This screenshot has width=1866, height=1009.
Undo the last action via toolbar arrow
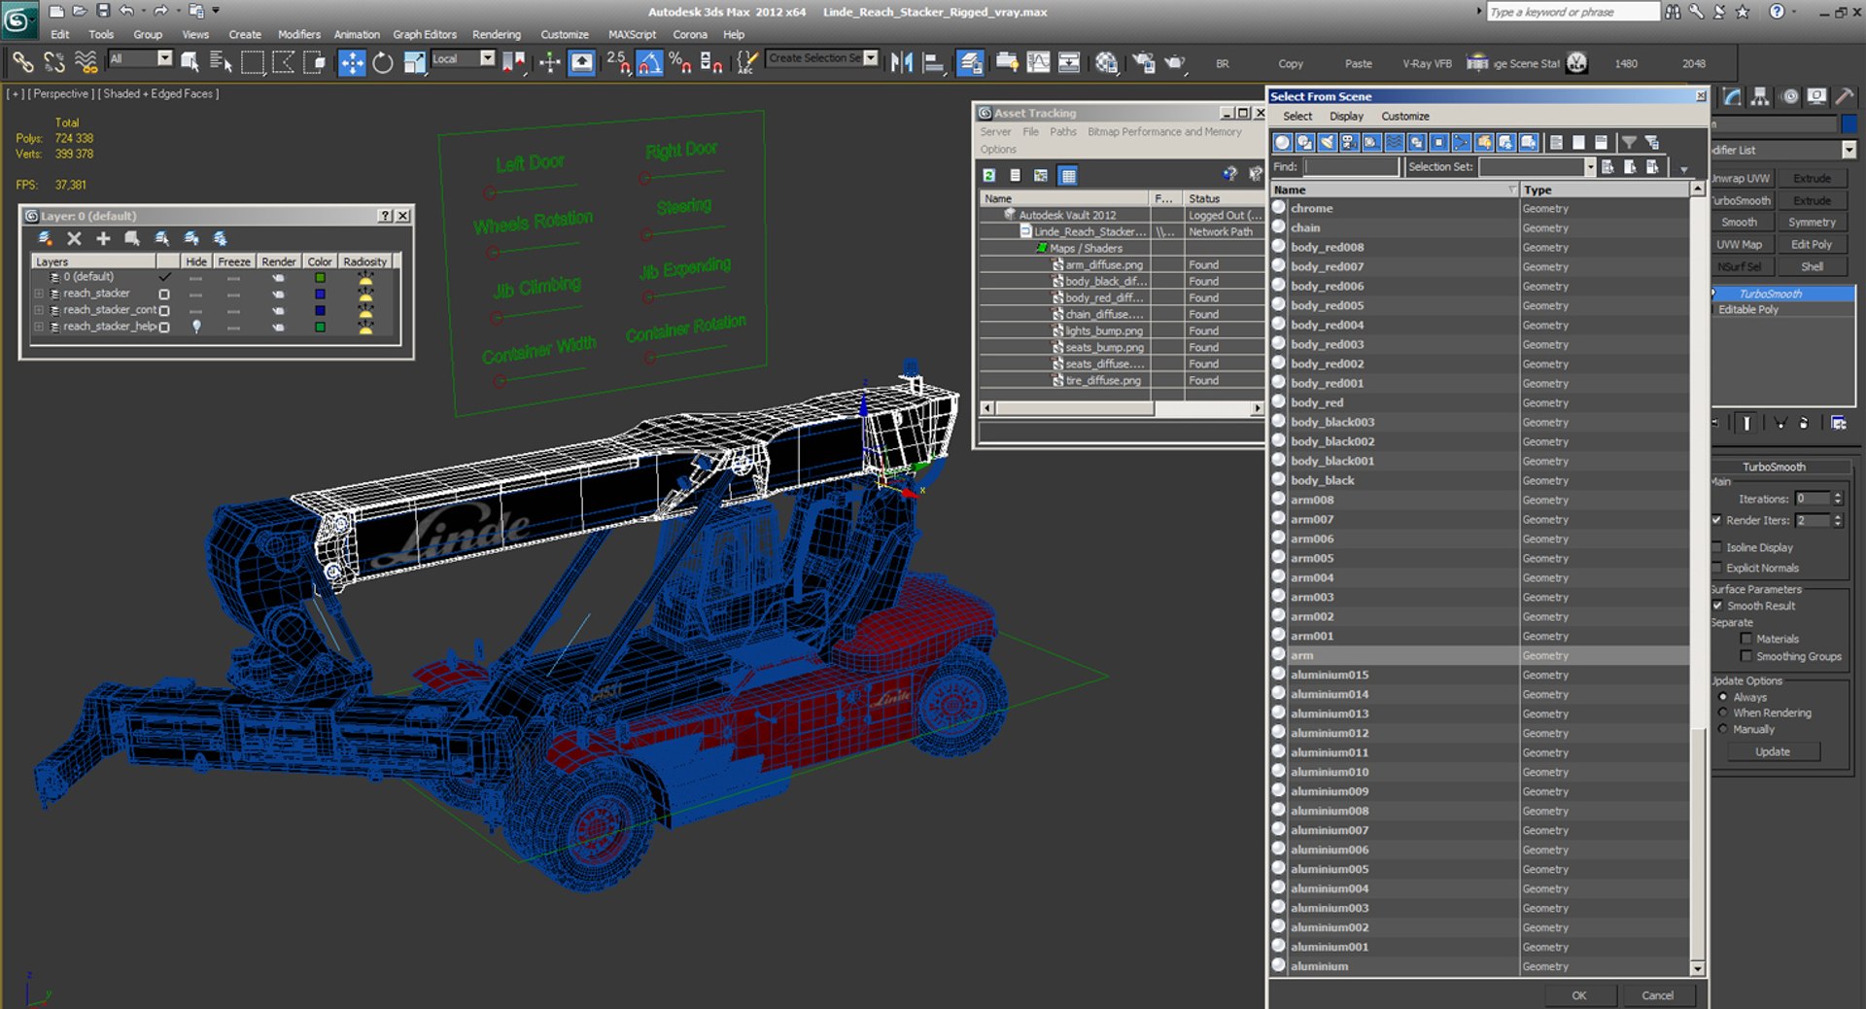tap(126, 11)
